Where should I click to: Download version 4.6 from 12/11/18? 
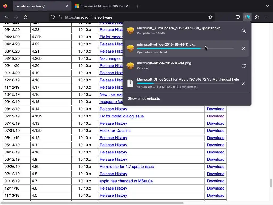point(216,188)
